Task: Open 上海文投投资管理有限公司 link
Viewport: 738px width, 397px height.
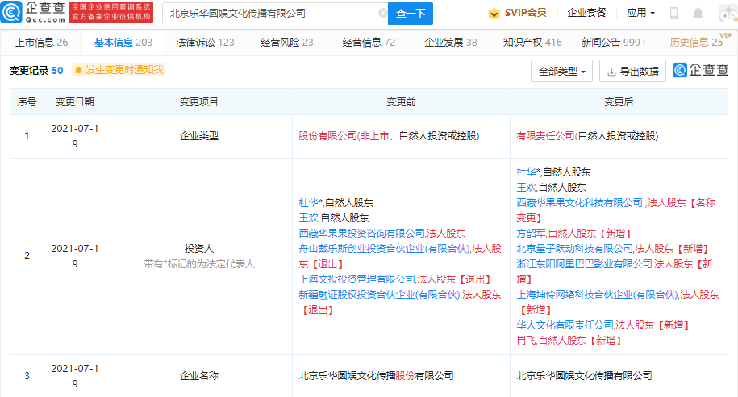Action: (x=356, y=279)
